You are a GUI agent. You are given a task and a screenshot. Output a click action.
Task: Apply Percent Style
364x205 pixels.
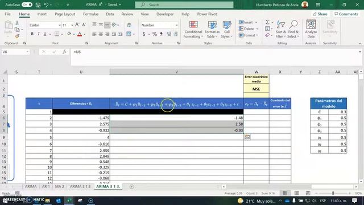coord(155,34)
